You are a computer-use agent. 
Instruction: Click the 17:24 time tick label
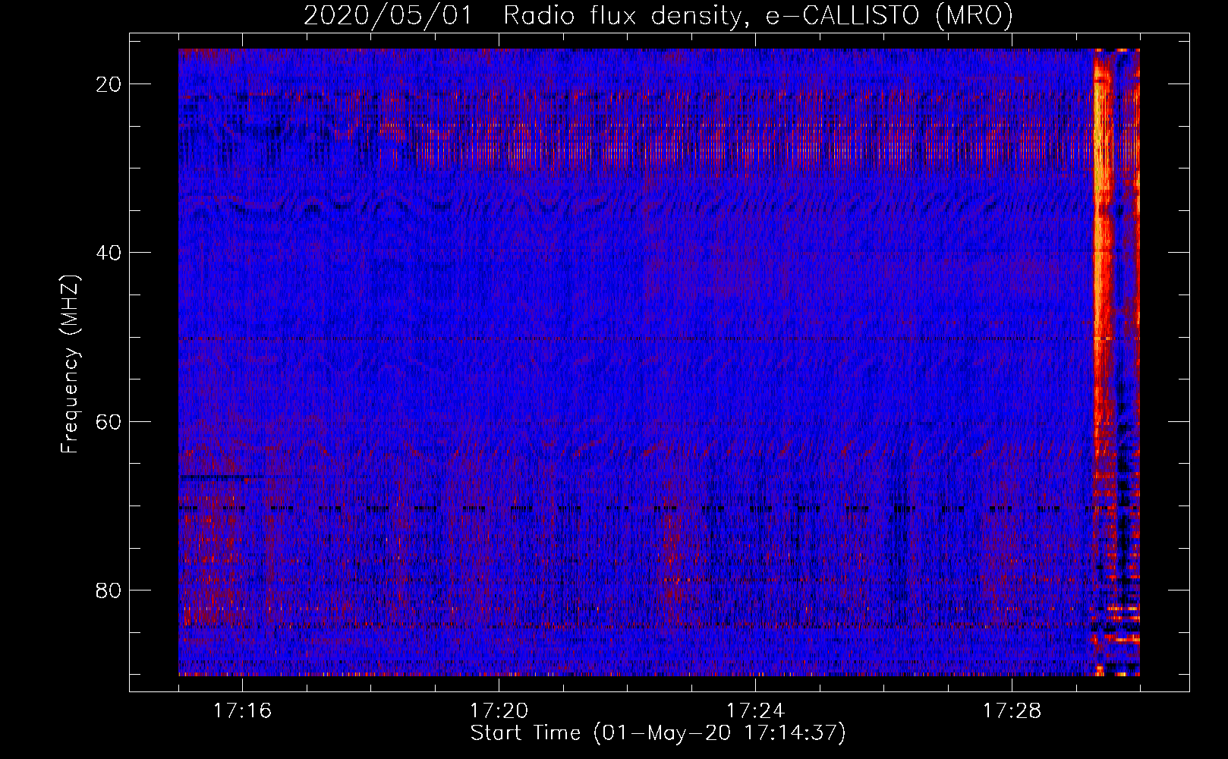coord(755,711)
